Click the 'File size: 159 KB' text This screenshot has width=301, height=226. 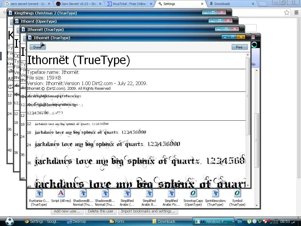[44, 78]
